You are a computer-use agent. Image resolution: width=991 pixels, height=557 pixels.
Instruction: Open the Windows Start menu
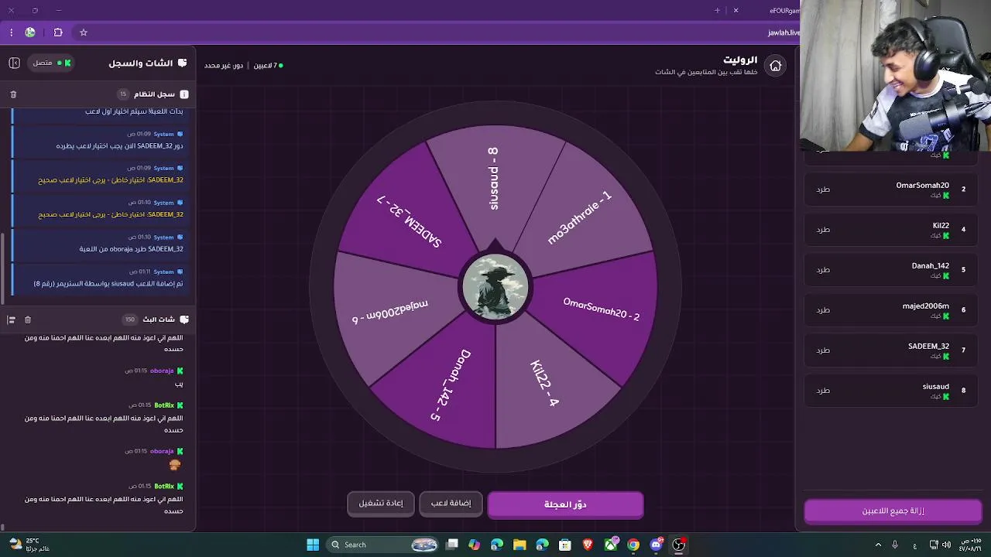pyautogui.click(x=313, y=545)
